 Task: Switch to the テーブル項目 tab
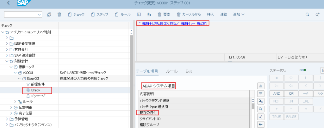pos(147,71)
